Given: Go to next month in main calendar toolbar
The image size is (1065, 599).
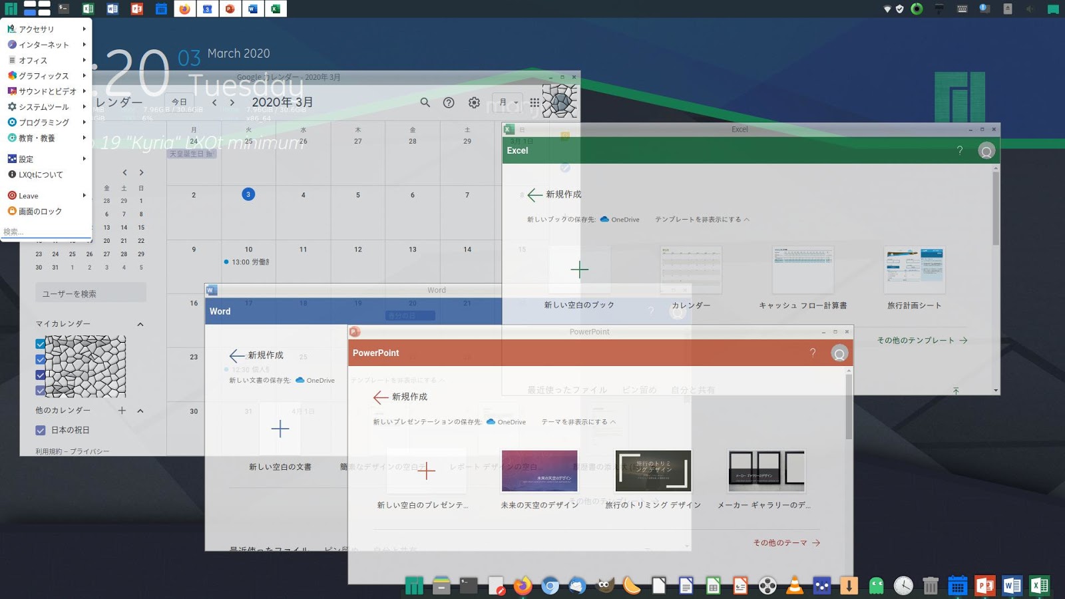Looking at the screenshot, I should coord(232,102).
